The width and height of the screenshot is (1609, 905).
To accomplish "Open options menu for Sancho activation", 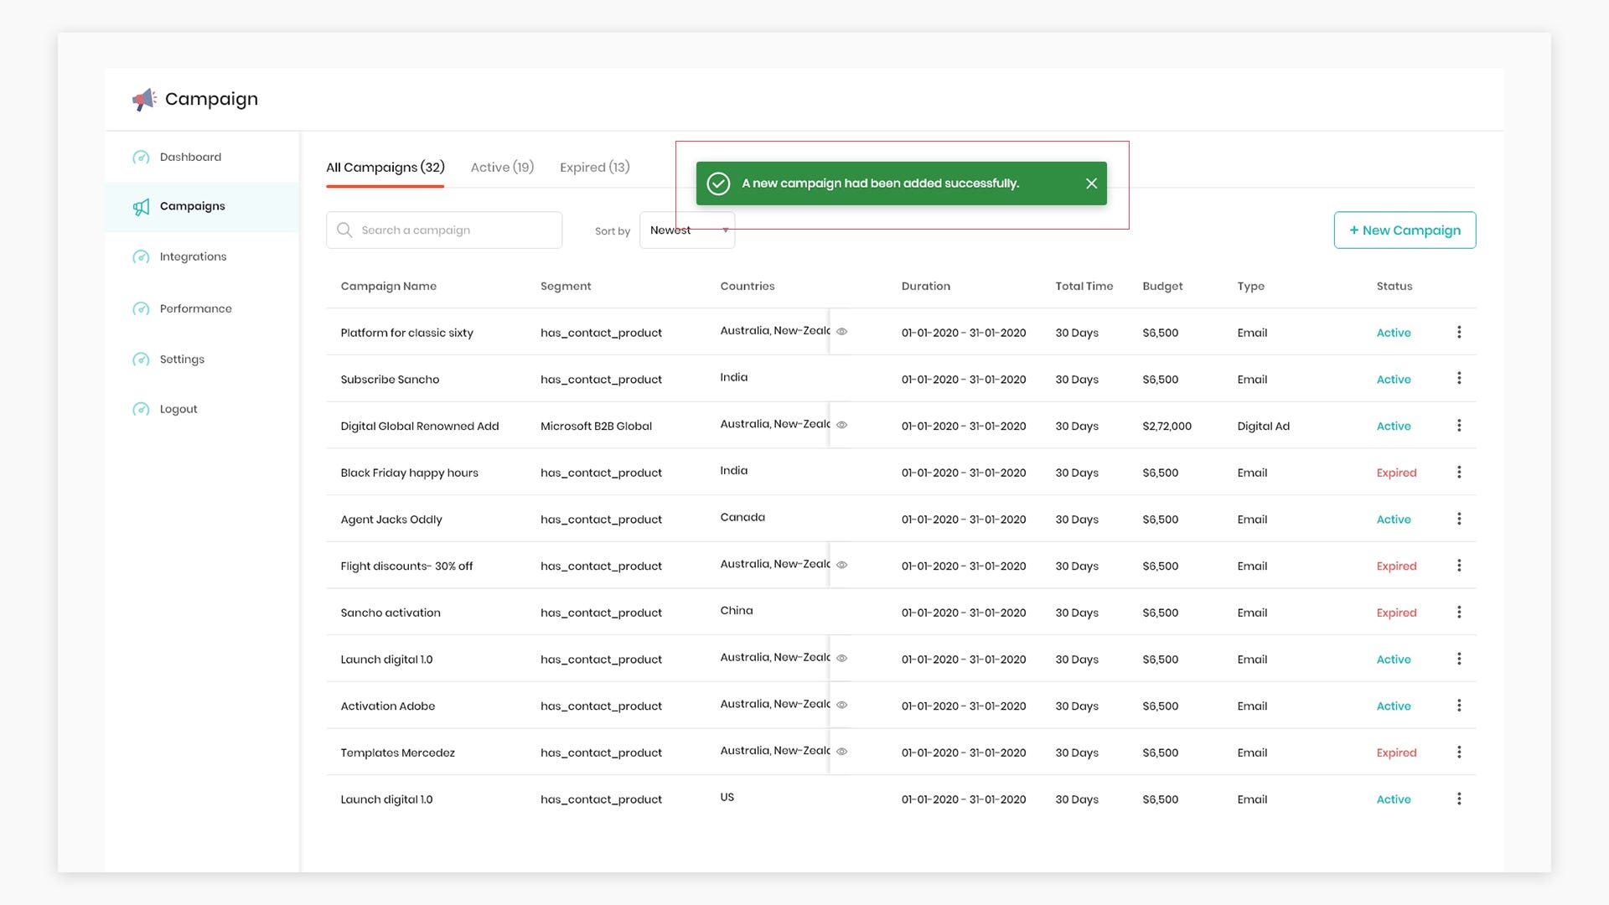I will tap(1459, 613).
